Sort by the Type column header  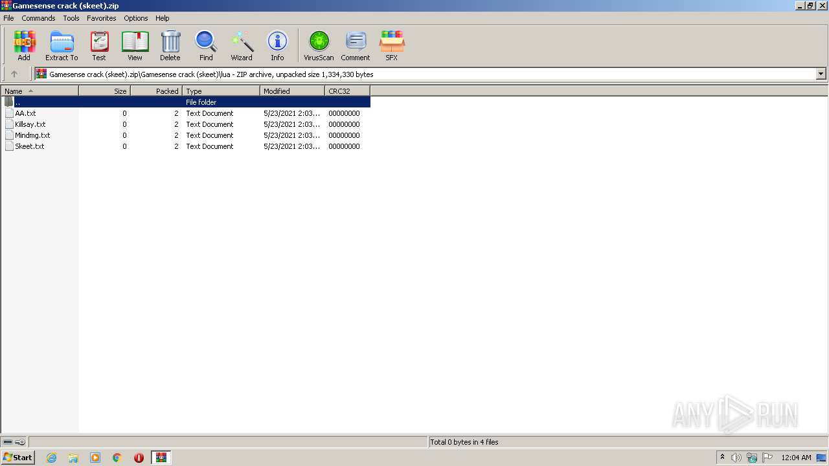point(221,91)
